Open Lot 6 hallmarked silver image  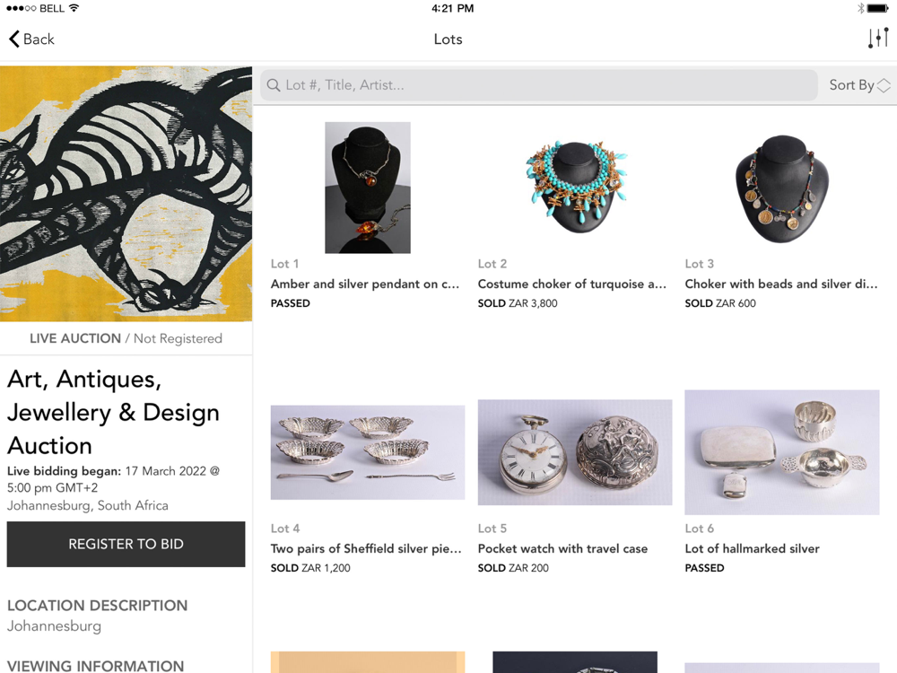coord(782,452)
